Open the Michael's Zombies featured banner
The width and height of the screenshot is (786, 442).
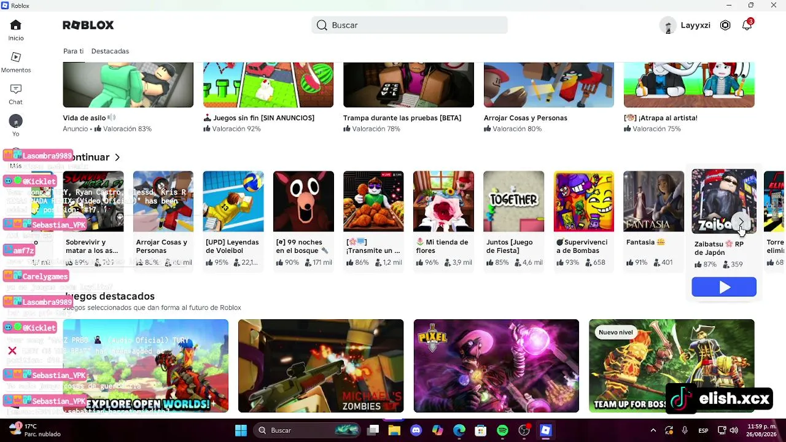point(321,366)
